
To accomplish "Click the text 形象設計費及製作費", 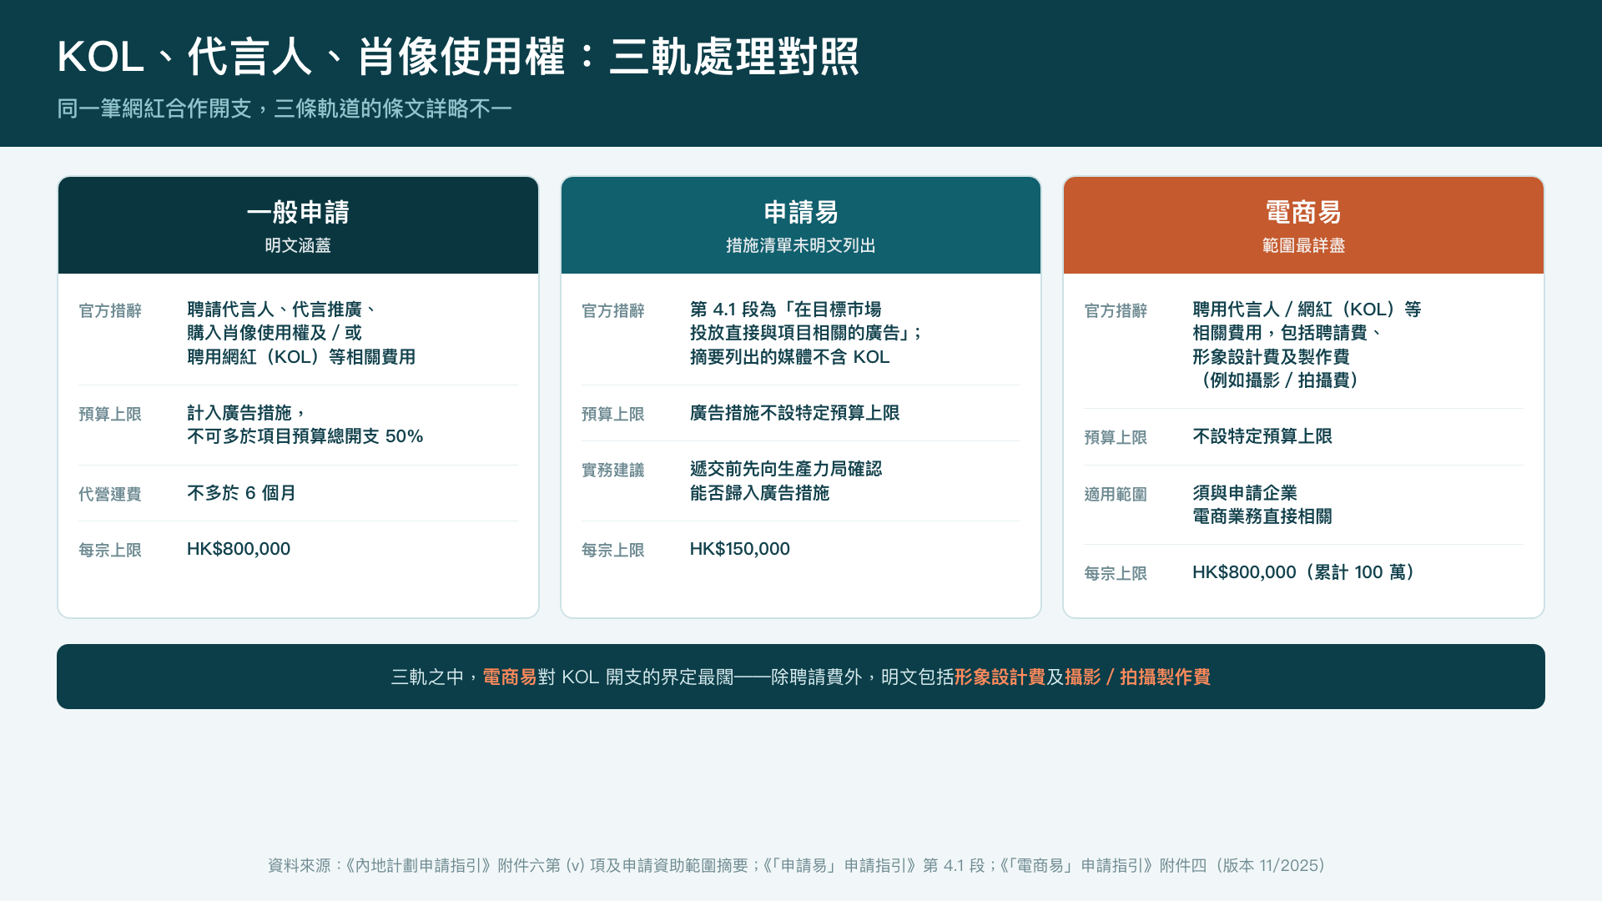I will click(1271, 357).
